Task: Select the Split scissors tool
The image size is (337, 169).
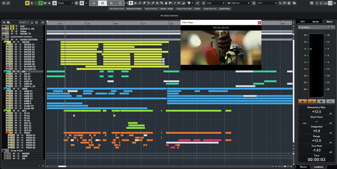Action: click(x=148, y=3)
